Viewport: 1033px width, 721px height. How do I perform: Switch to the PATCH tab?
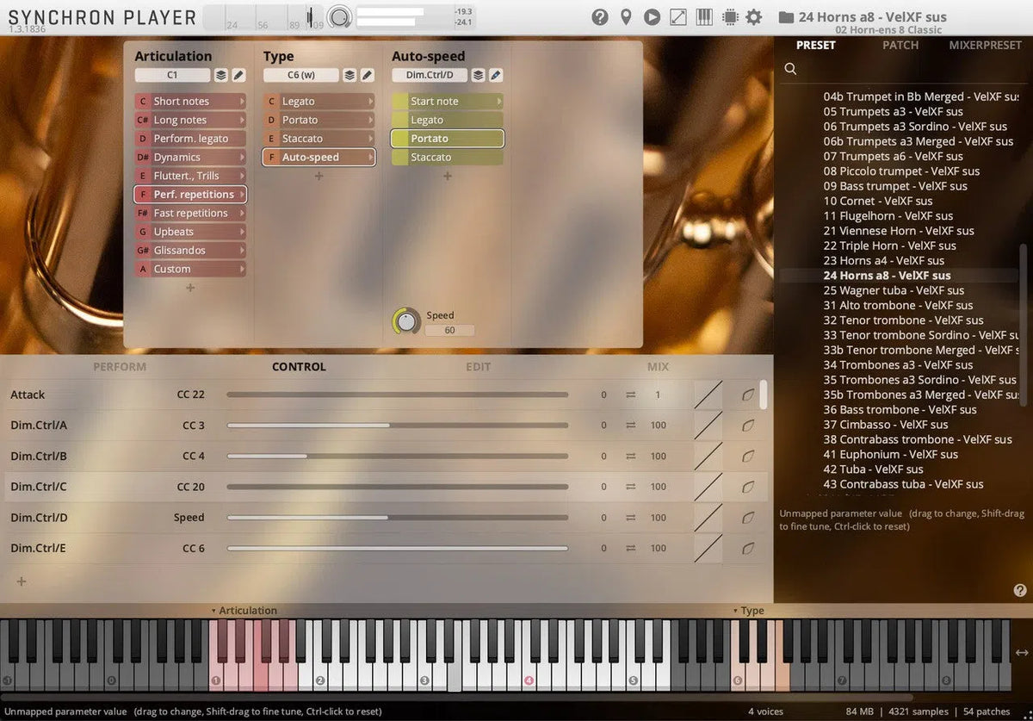click(x=900, y=45)
